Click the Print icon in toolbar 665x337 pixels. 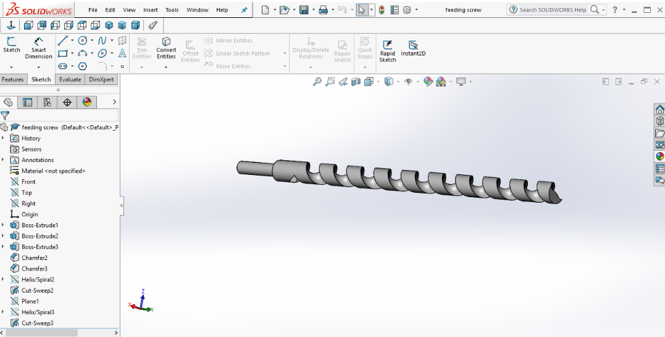(323, 10)
